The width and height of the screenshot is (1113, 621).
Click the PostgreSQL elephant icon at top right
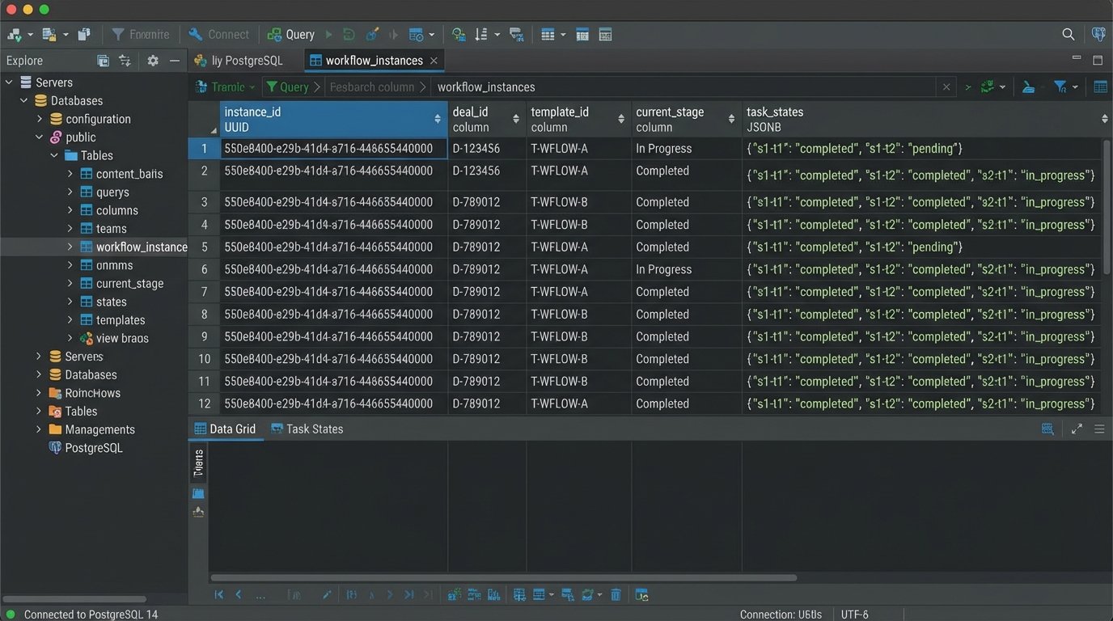[x=1098, y=34]
